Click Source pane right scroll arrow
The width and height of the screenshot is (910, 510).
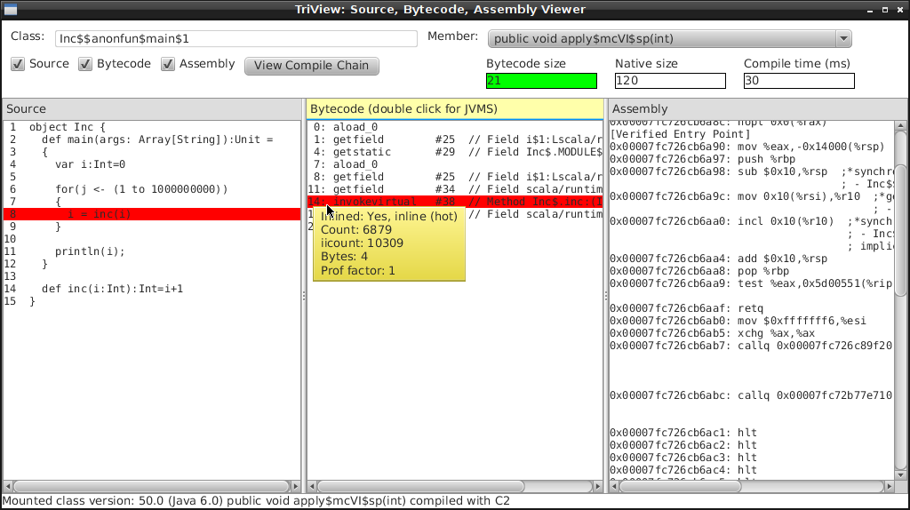tap(295, 486)
